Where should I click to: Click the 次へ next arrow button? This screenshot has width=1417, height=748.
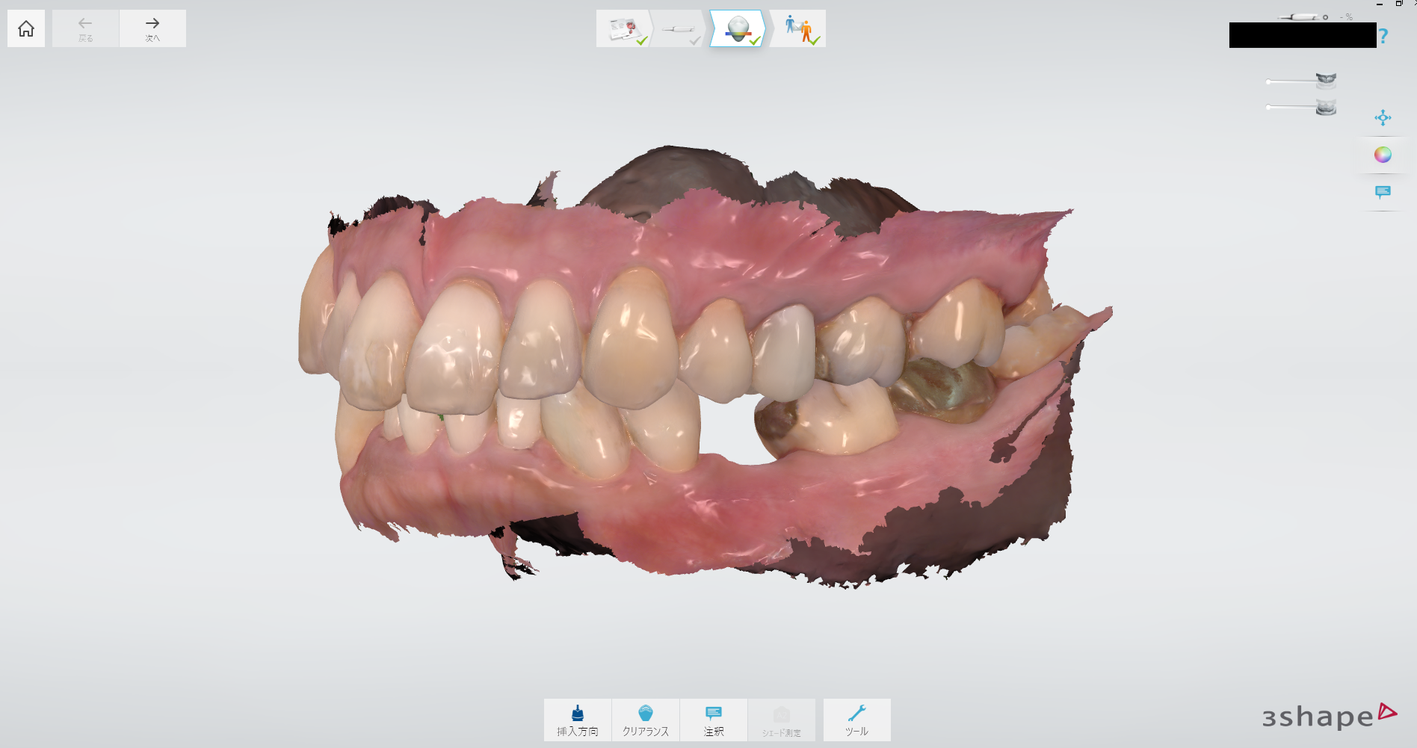[x=152, y=28]
